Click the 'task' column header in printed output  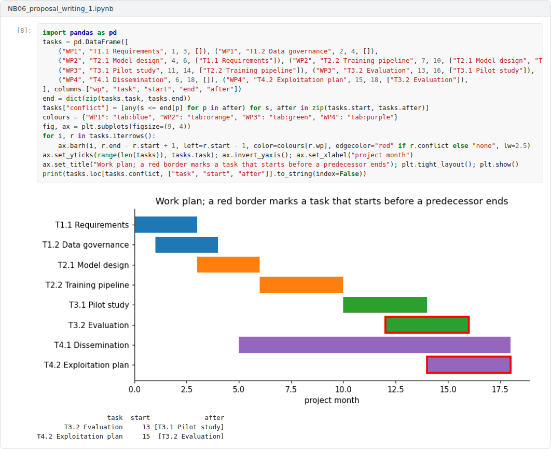(115, 418)
